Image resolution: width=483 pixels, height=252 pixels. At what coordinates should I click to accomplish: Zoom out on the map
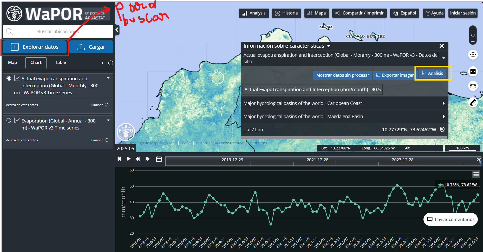[x=473, y=41]
